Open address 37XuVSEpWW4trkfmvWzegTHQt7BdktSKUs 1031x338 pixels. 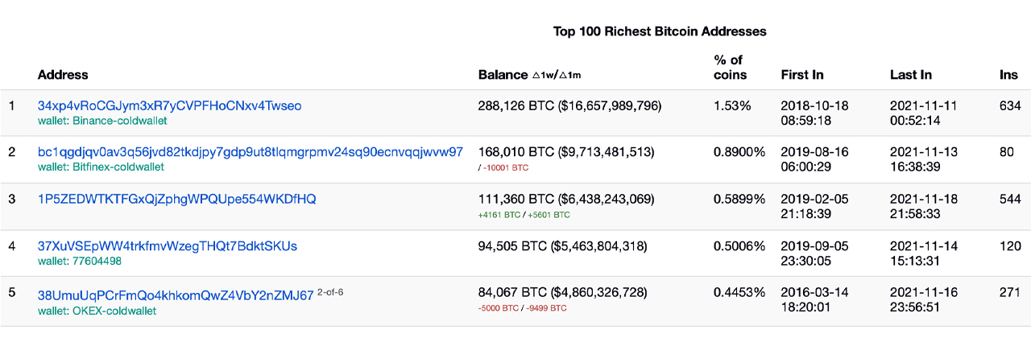tap(167, 245)
